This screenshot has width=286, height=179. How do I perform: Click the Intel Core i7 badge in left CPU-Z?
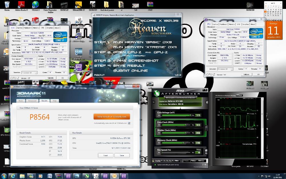tap(60, 37)
